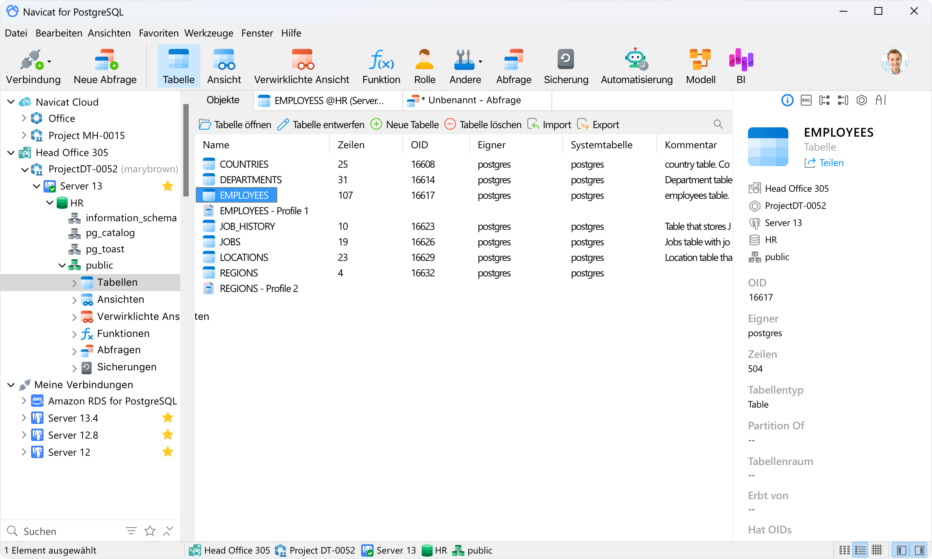Collapse the HR database node
This screenshot has height=559, width=932.
(50, 203)
